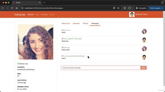Open site information icon in address bar

22,8
